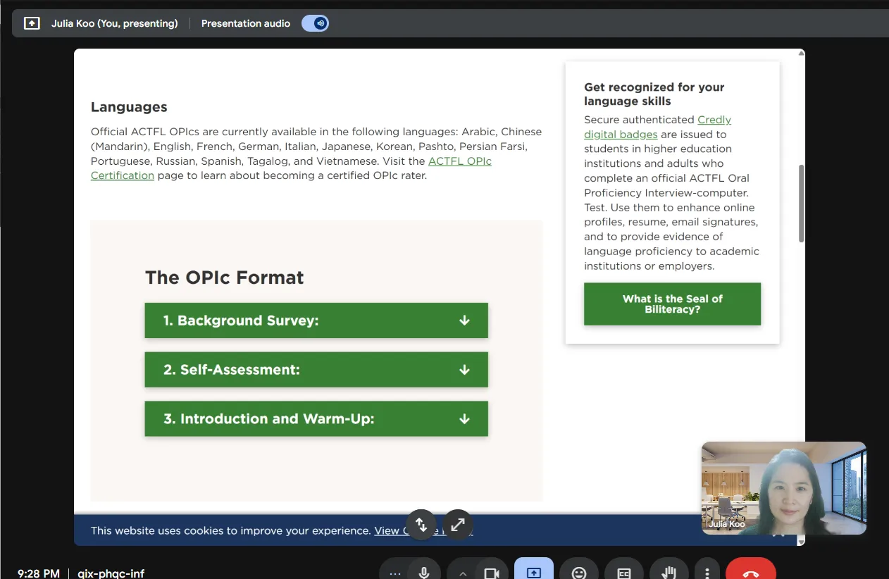Expand the Background Survey section
This screenshot has width=889, height=579.
pos(316,320)
